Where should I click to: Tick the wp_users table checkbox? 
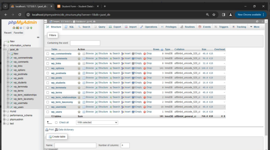coord(48,112)
